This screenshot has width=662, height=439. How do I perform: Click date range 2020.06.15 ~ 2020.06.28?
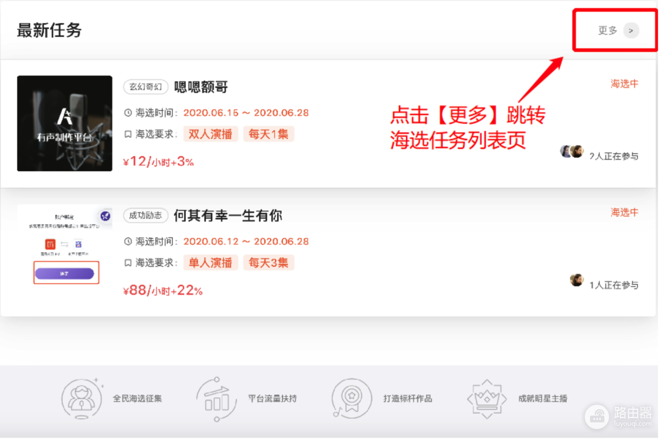[246, 113]
